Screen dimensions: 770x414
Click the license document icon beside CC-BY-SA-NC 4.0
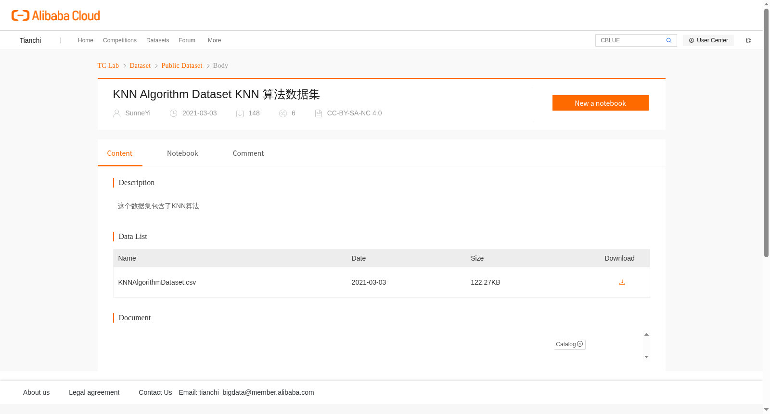(x=318, y=113)
